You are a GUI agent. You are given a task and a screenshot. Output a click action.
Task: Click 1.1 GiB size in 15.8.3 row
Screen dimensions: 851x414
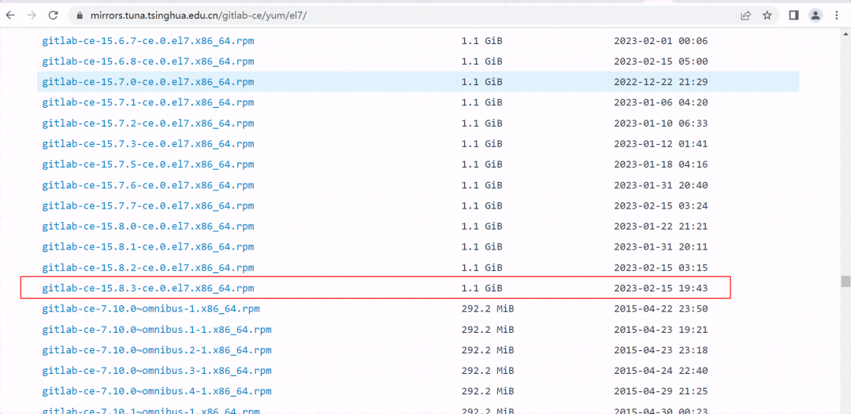pyautogui.click(x=482, y=289)
